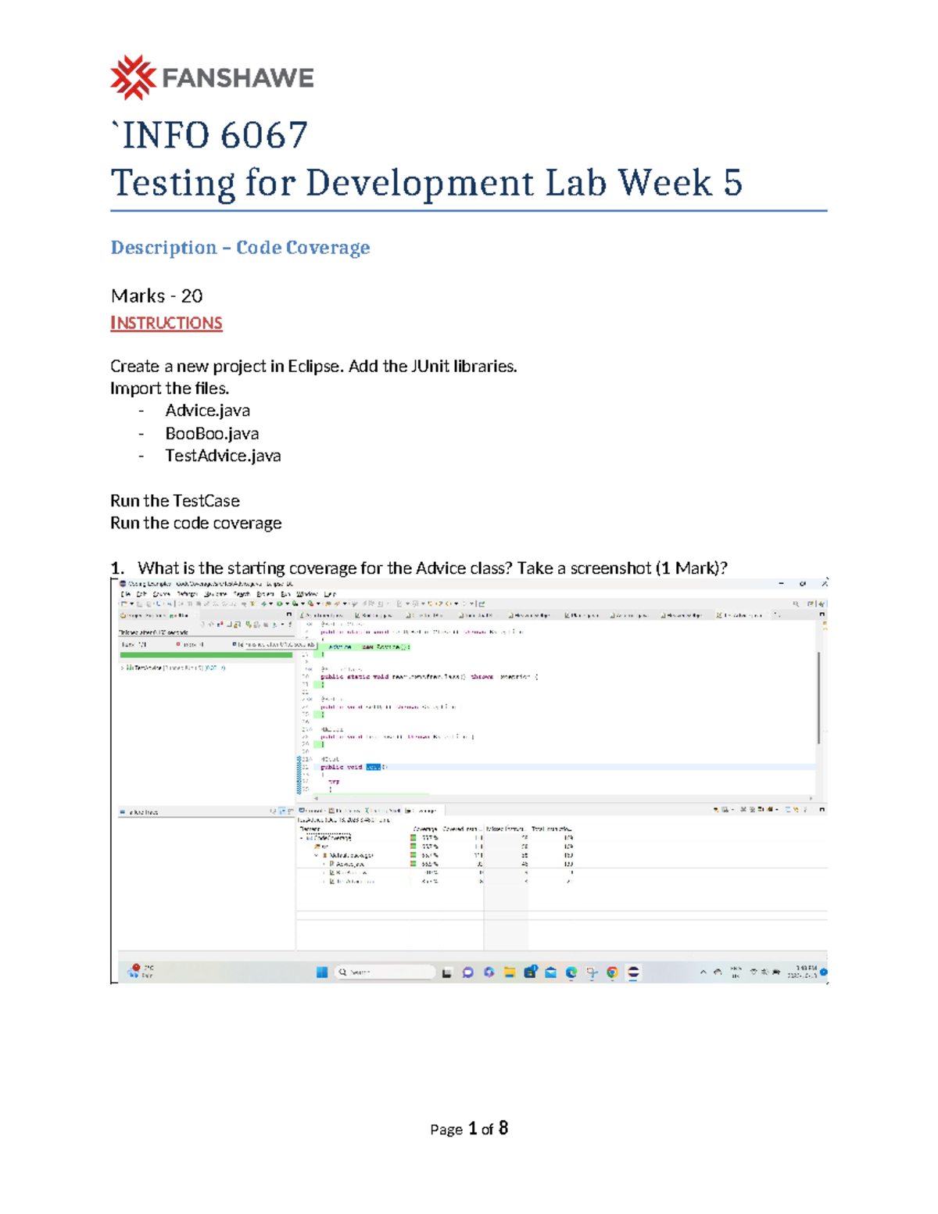
Task: Toggle the hidden icons chevron in the system tray
Action: (x=700, y=972)
